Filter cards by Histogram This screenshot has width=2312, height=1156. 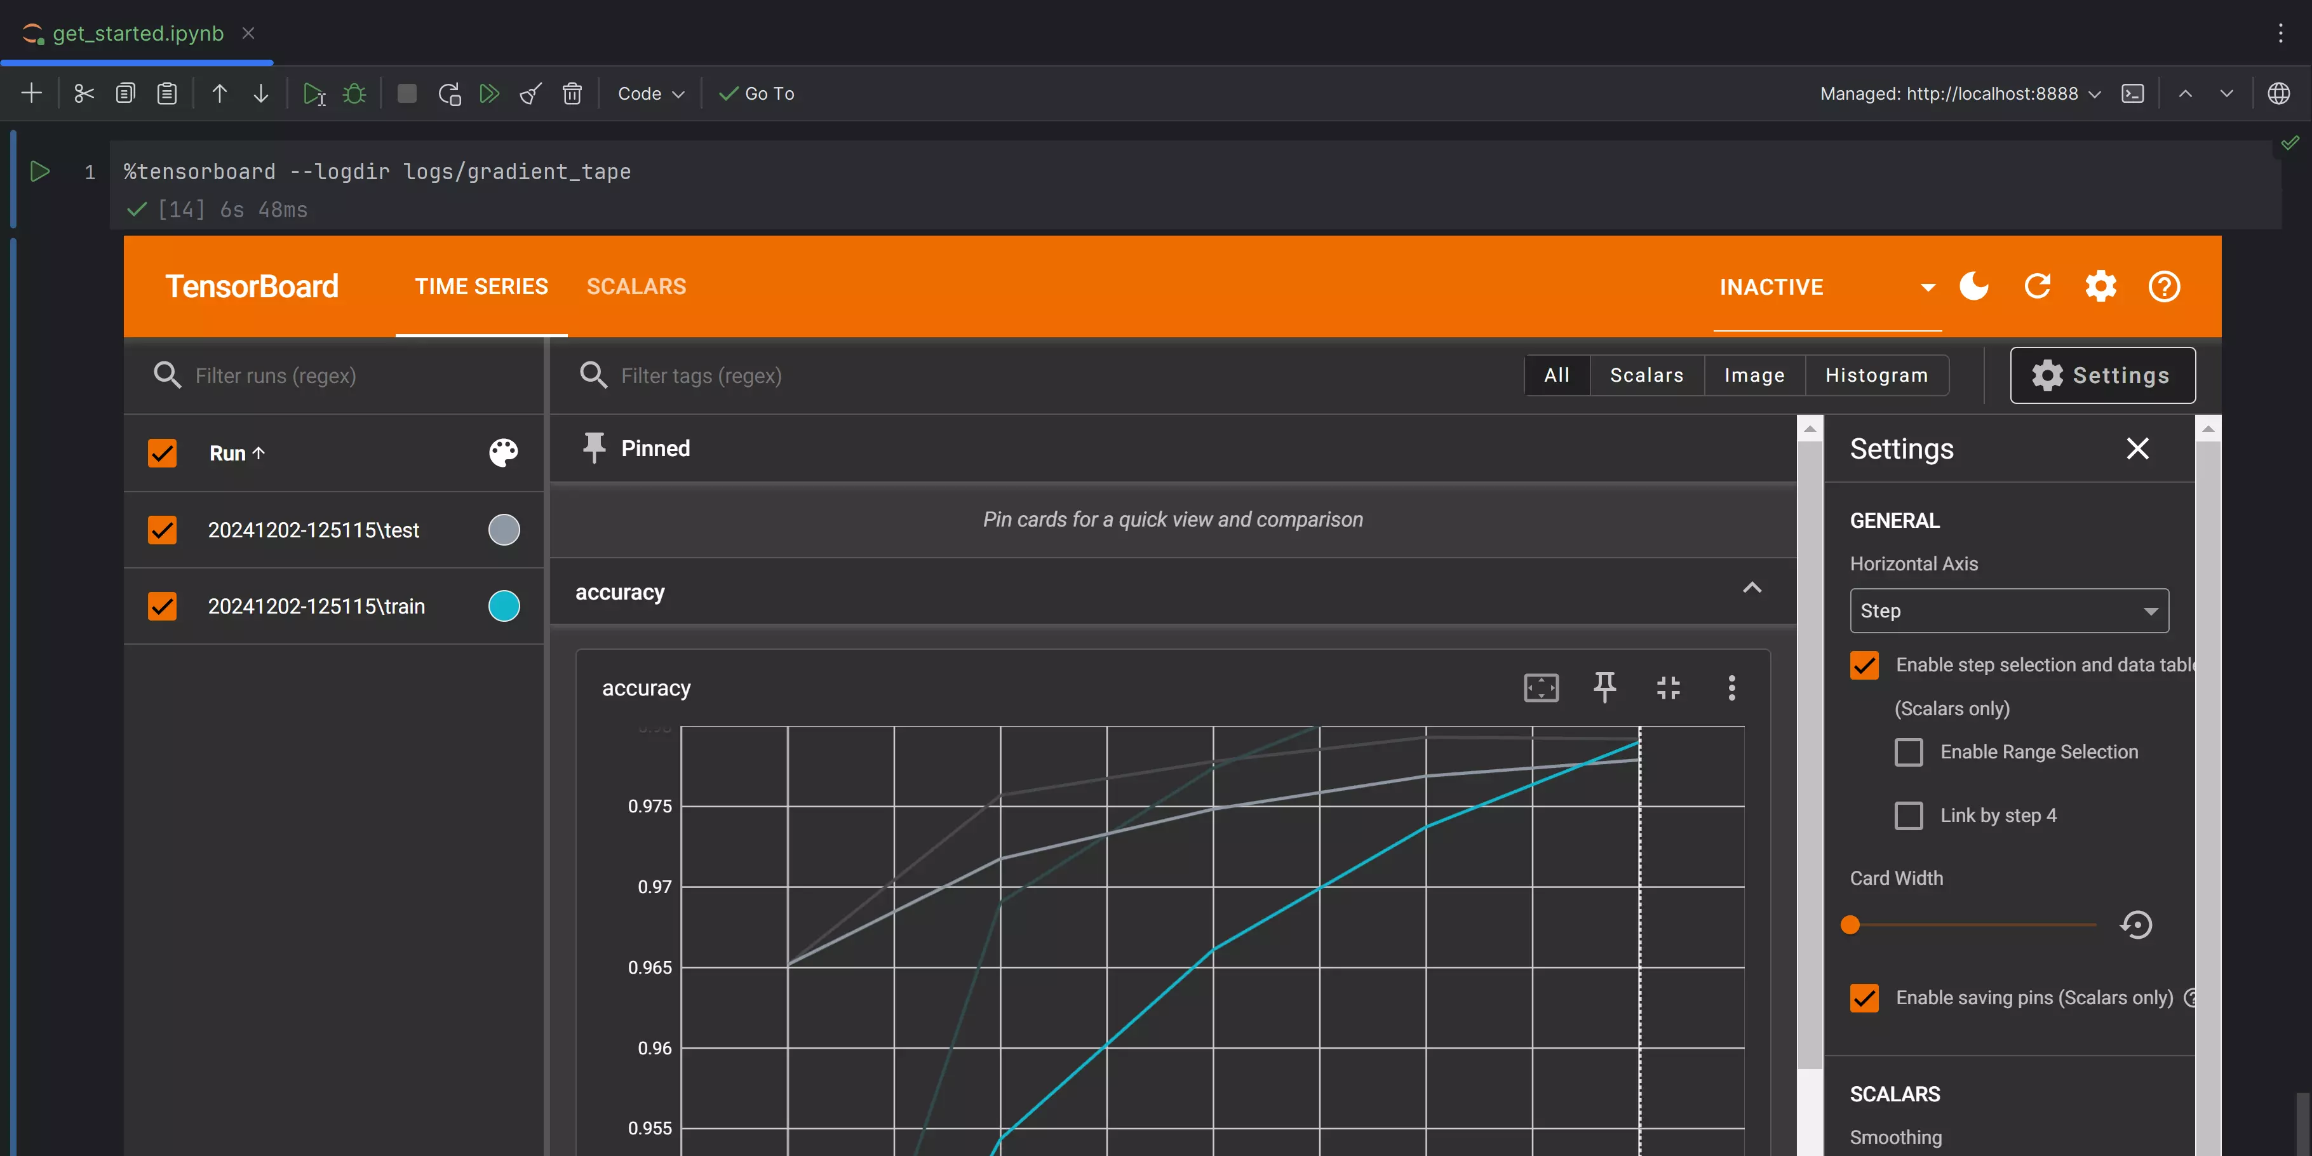tap(1877, 375)
